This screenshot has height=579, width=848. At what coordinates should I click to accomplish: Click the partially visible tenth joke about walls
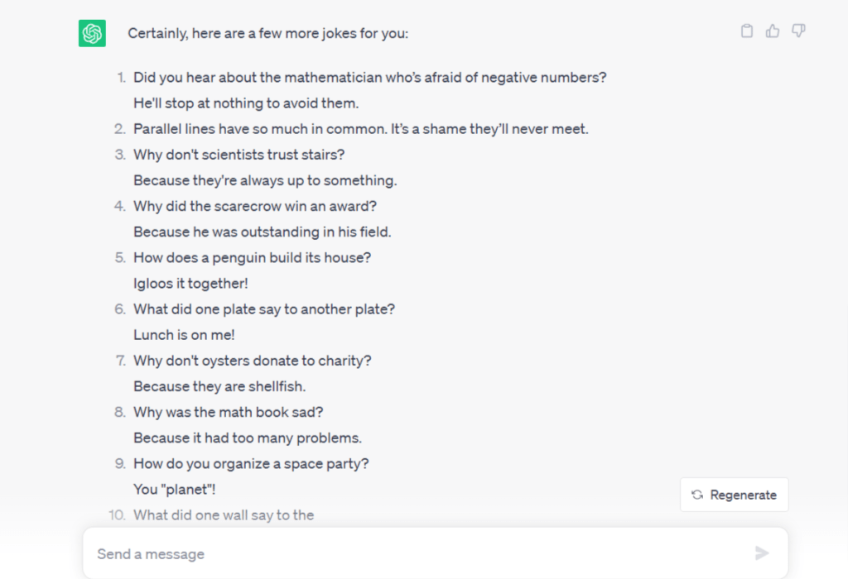pyautogui.click(x=224, y=514)
